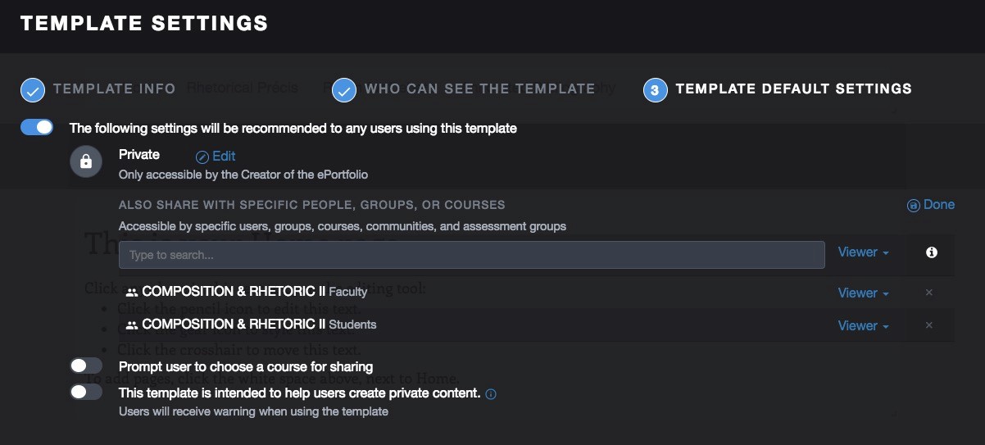Click the Done link
This screenshot has height=445, width=985.
point(931,205)
